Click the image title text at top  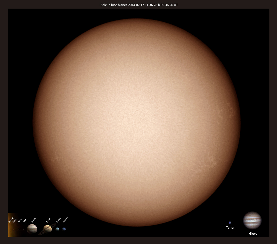(x=139, y=5)
